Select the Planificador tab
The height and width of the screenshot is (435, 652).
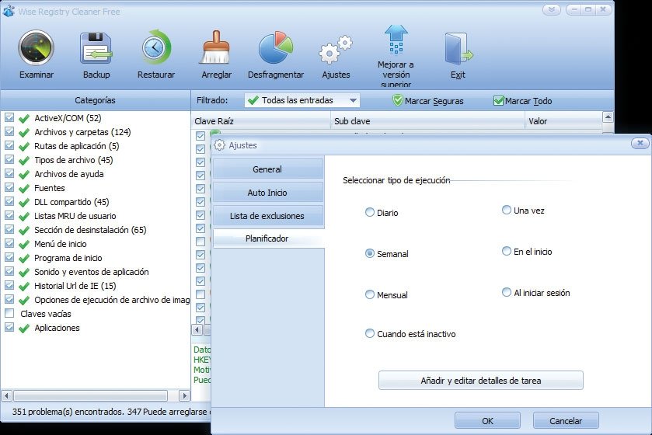coord(267,238)
